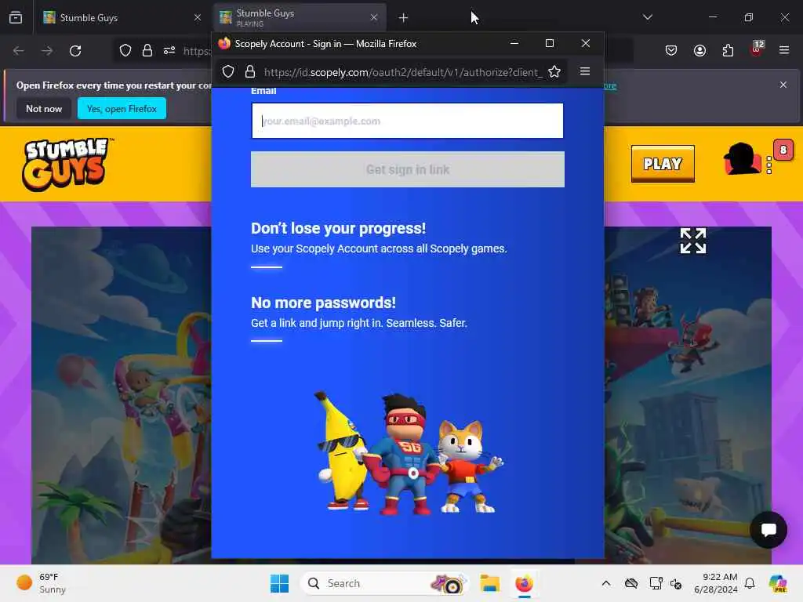Show hidden system tray icons

tap(606, 583)
